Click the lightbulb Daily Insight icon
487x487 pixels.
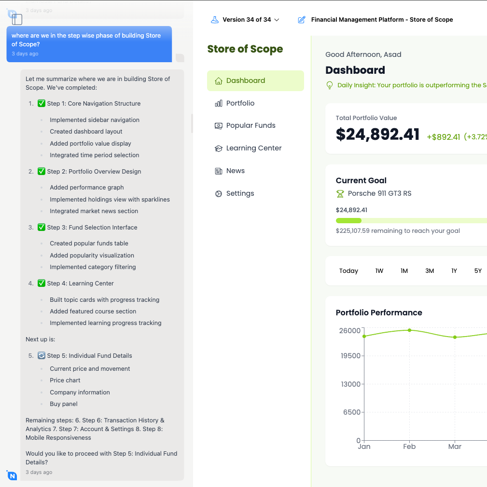(330, 85)
